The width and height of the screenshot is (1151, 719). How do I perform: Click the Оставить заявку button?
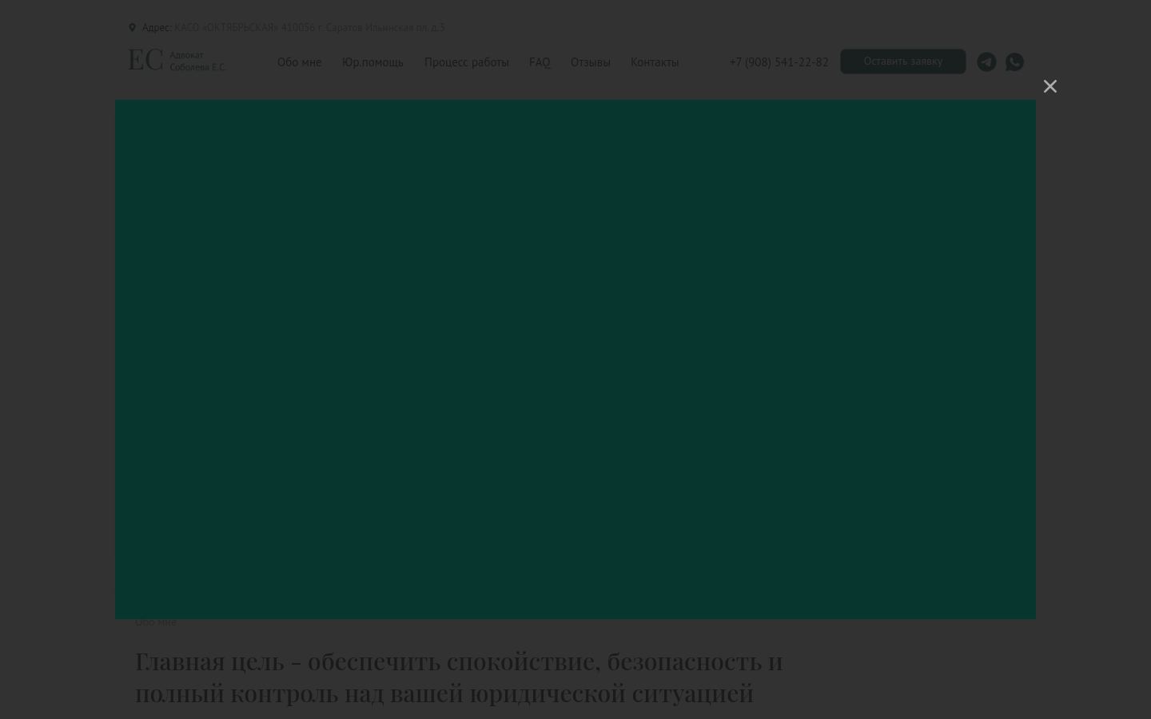pos(902,62)
